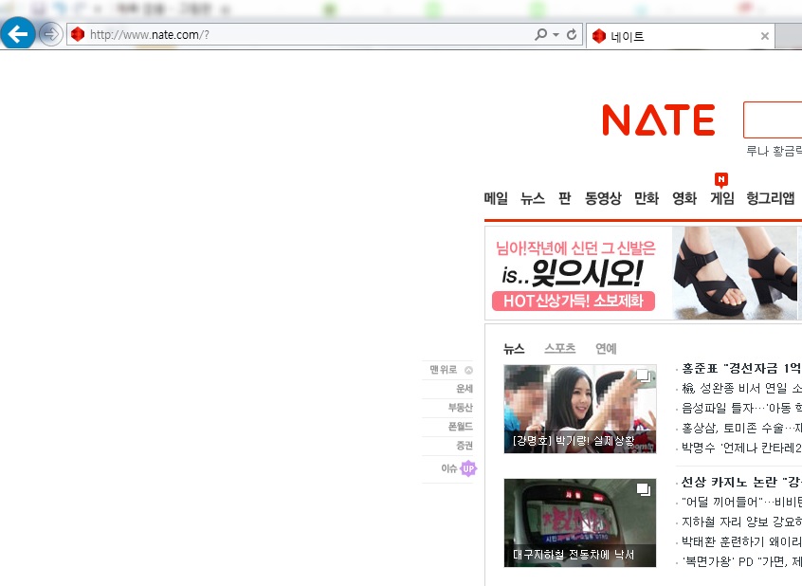
Task: Click the refresh page icon
Action: coord(572,34)
